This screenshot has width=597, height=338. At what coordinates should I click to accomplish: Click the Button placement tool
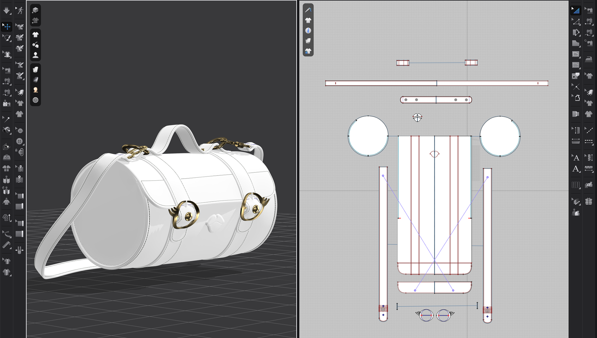click(20, 141)
